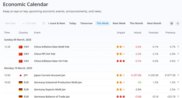Click the Country column header

click(23, 33)
